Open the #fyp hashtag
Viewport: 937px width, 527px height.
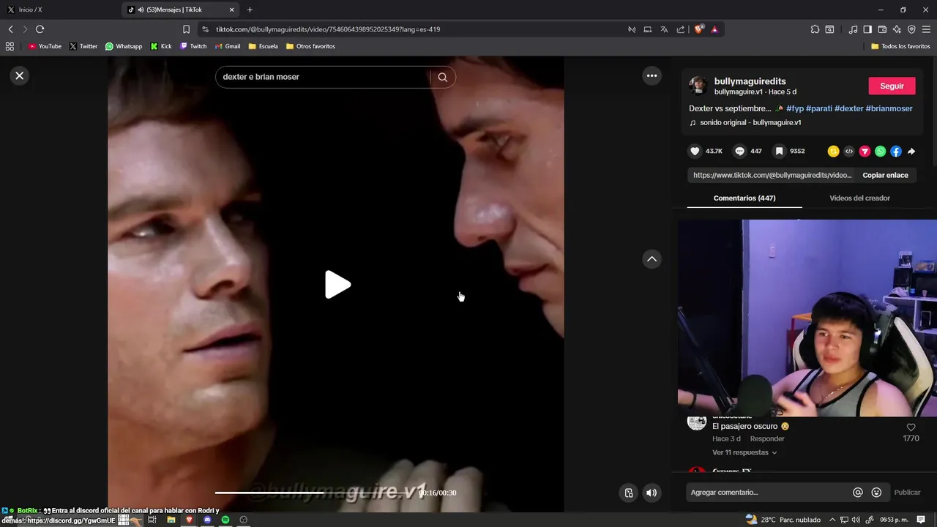(x=794, y=108)
